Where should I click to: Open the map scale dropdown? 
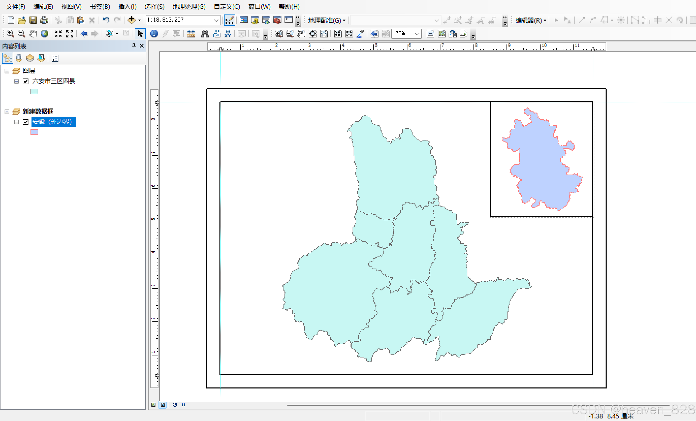(216, 20)
